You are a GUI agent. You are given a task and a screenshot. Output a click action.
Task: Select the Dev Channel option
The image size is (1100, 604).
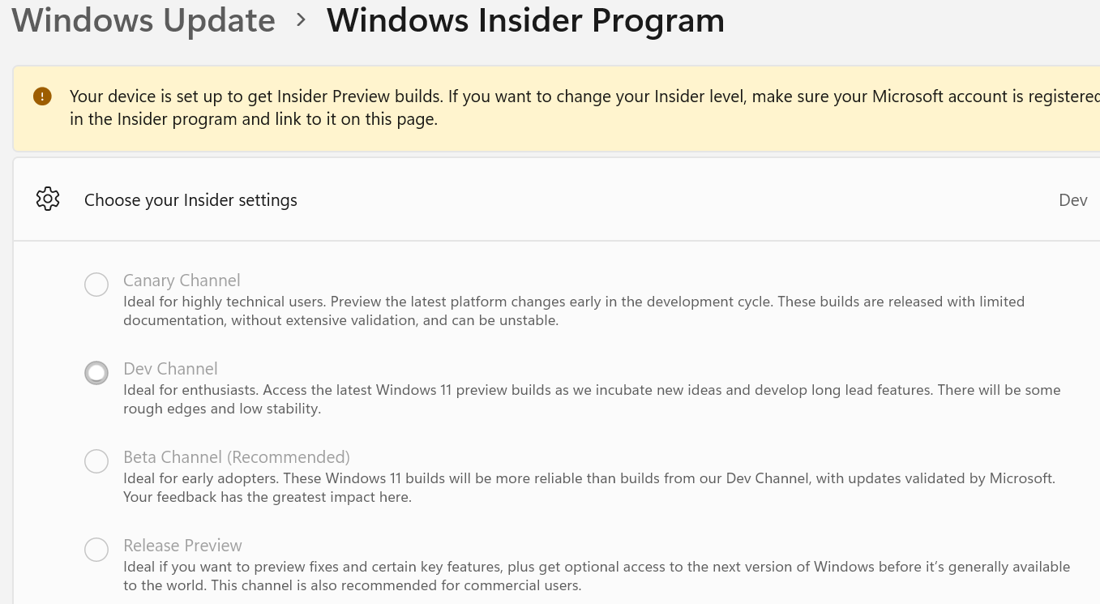coord(96,373)
